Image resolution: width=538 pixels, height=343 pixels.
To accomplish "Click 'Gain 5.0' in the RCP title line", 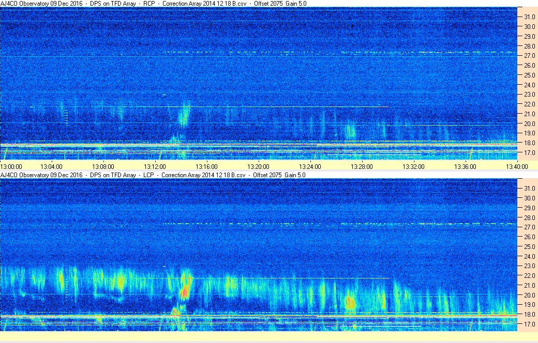I will click(296, 4).
